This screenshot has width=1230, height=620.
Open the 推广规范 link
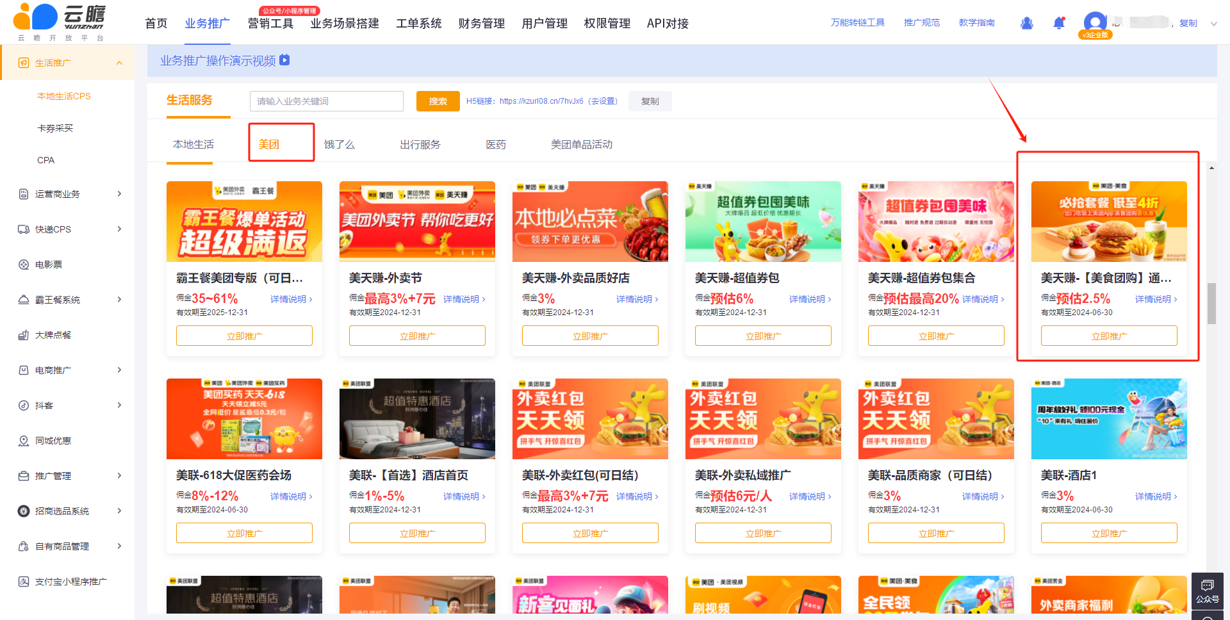click(x=922, y=23)
